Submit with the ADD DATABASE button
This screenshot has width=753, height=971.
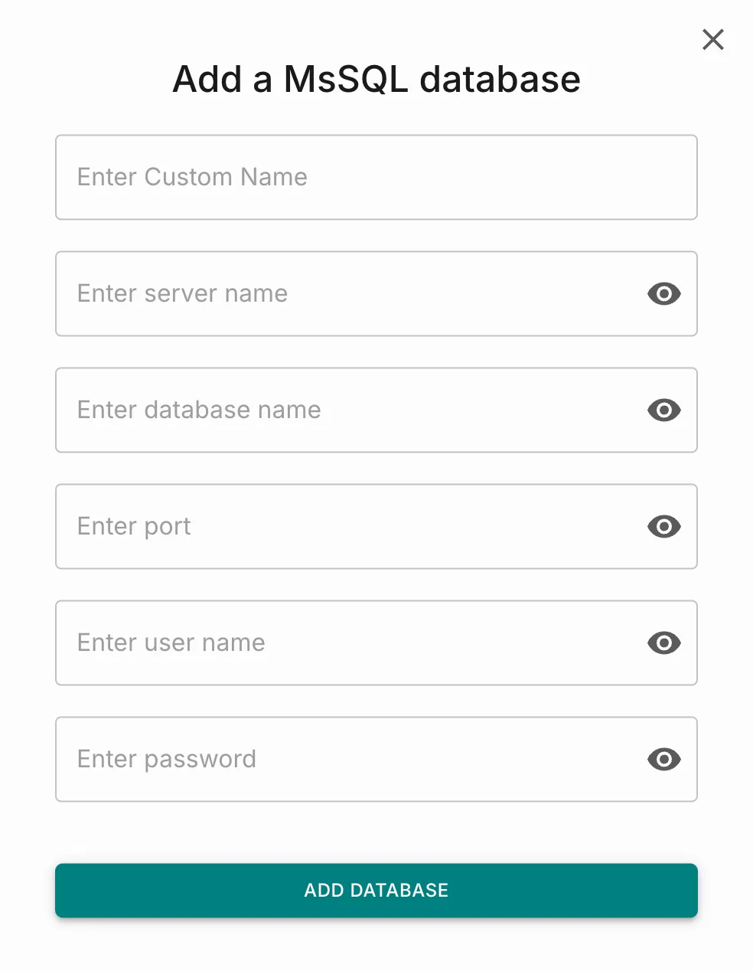(x=376, y=891)
